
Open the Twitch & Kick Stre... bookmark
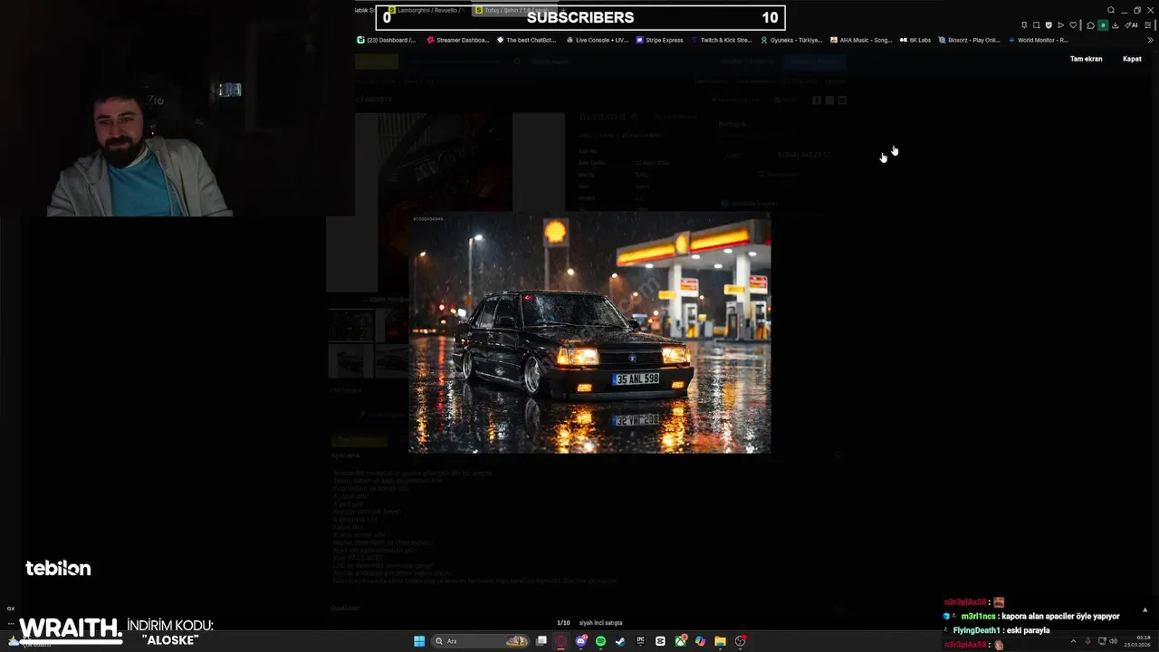722,40
